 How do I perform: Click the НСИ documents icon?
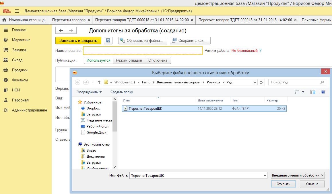(x=6, y=90)
